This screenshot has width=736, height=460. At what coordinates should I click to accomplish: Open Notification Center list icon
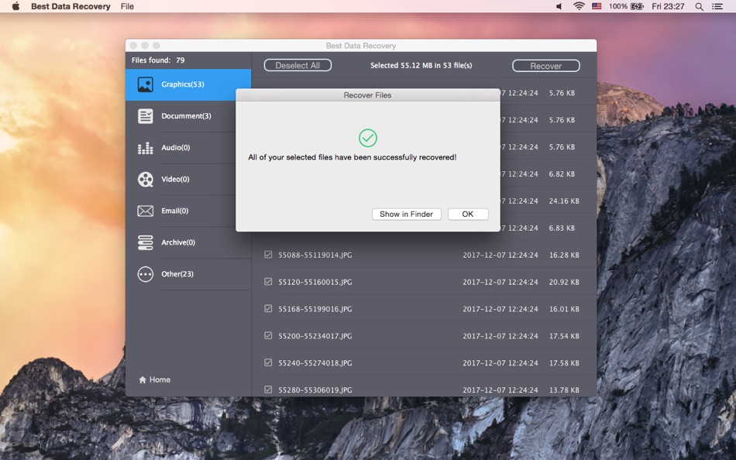pyautogui.click(x=717, y=6)
